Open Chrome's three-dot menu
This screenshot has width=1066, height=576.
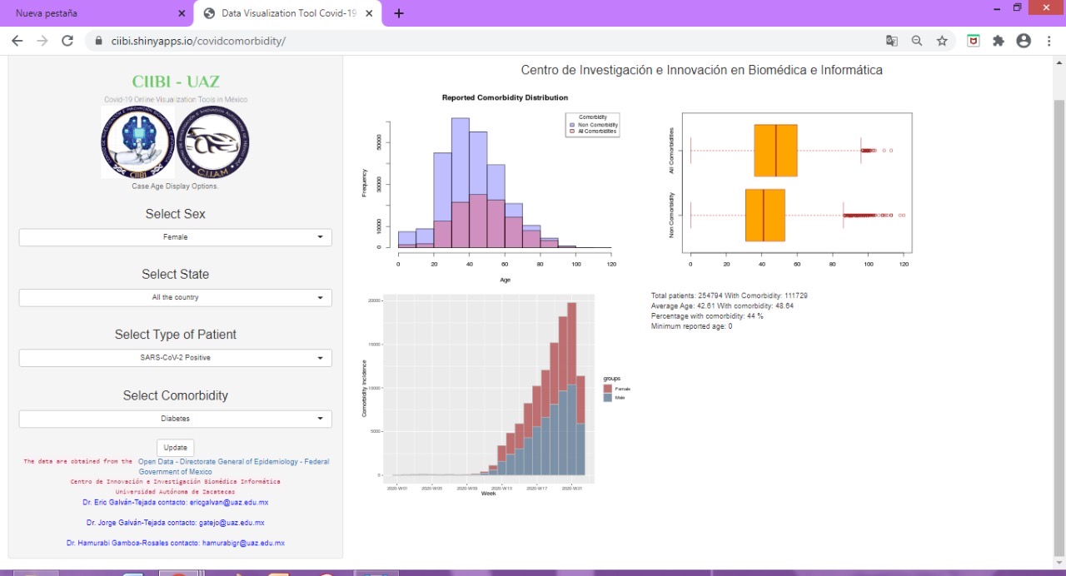[x=1049, y=41]
